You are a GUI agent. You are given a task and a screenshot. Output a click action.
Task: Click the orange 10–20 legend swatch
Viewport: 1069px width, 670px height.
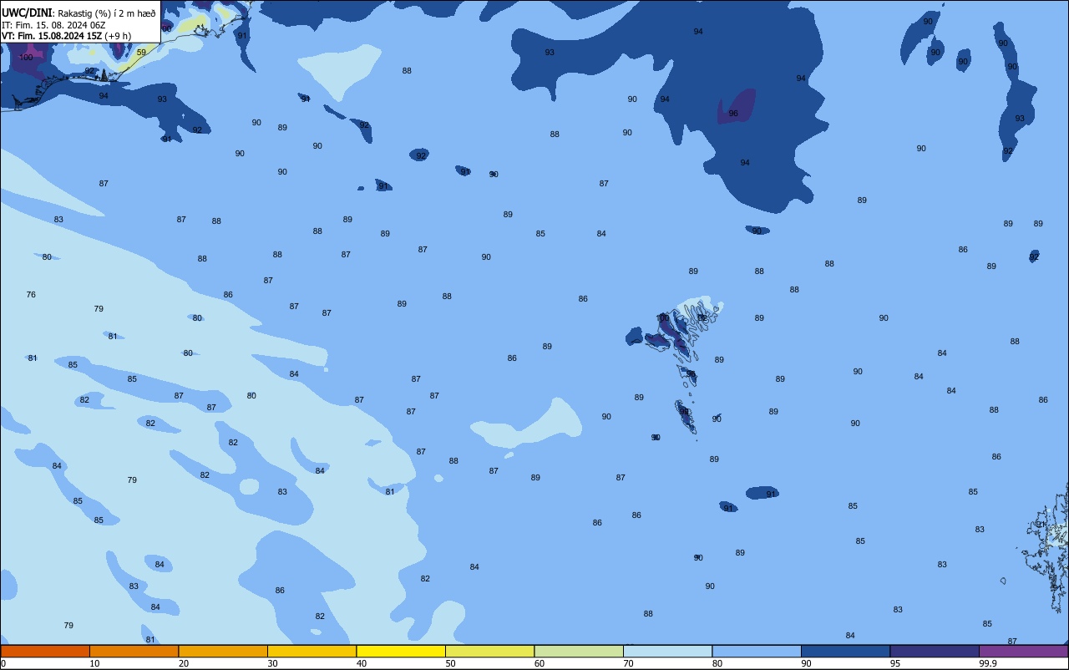[x=134, y=651]
